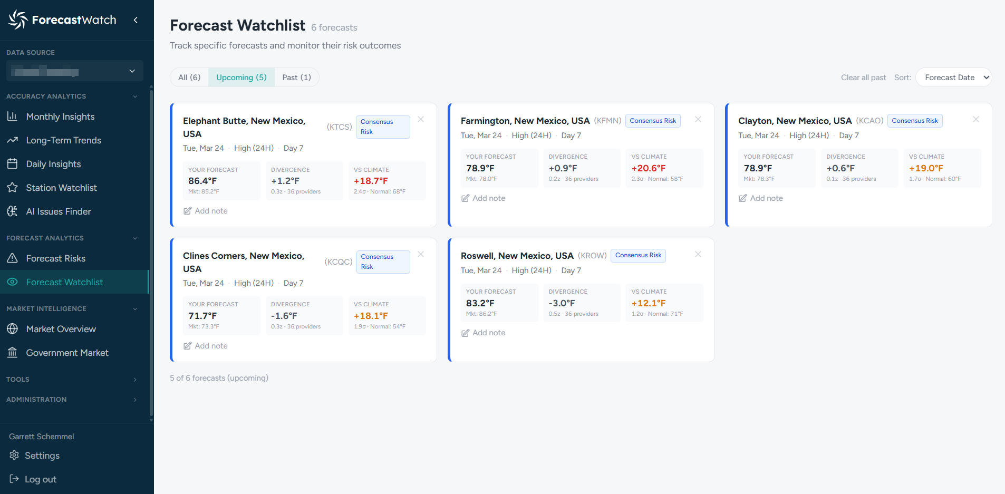Click the Clear all past link
1005x494 pixels.
pyautogui.click(x=863, y=78)
